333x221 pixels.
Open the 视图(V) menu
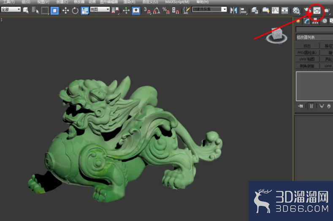tap(43, 2)
